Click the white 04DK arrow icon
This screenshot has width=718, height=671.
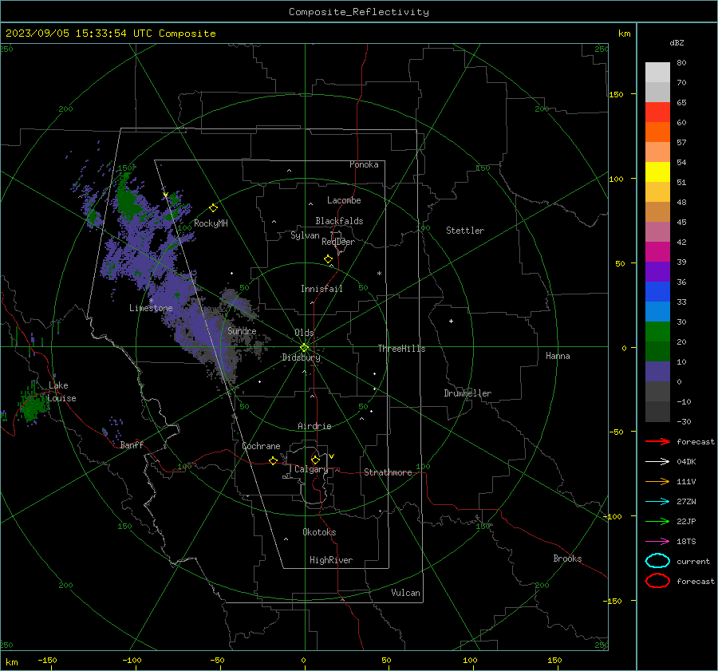[657, 461]
